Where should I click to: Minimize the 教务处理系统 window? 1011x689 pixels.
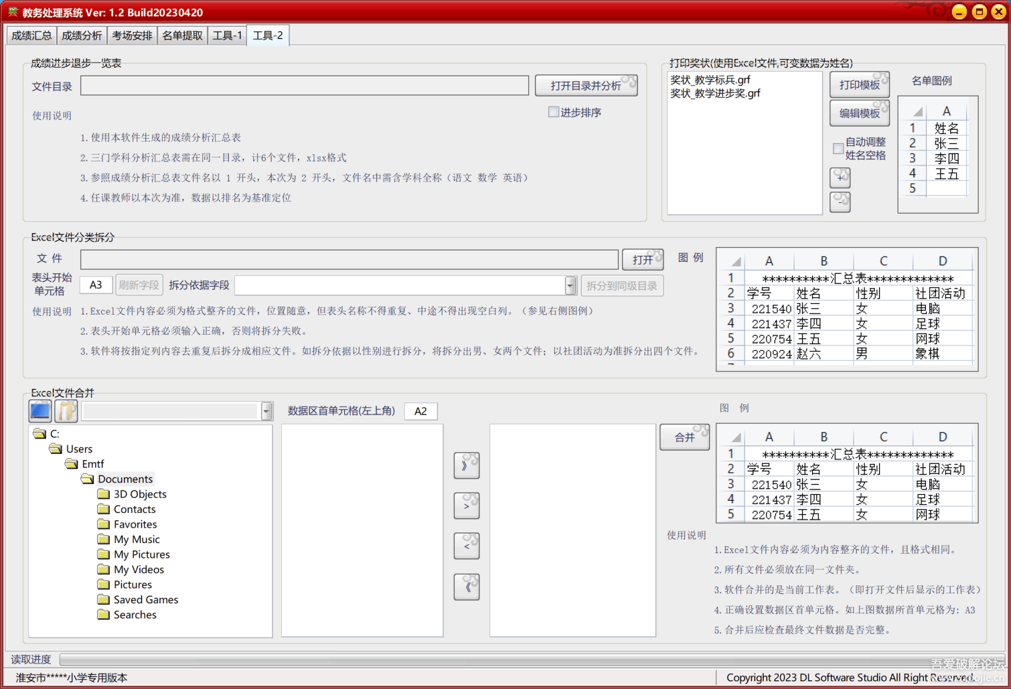pyautogui.click(x=959, y=12)
